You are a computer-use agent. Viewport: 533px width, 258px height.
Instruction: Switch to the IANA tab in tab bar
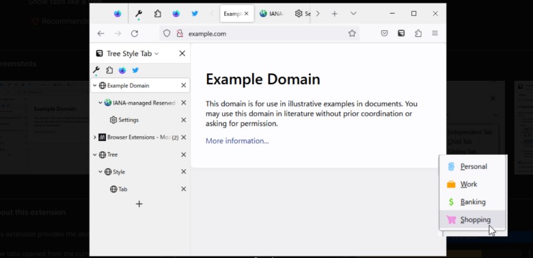click(x=272, y=14)
